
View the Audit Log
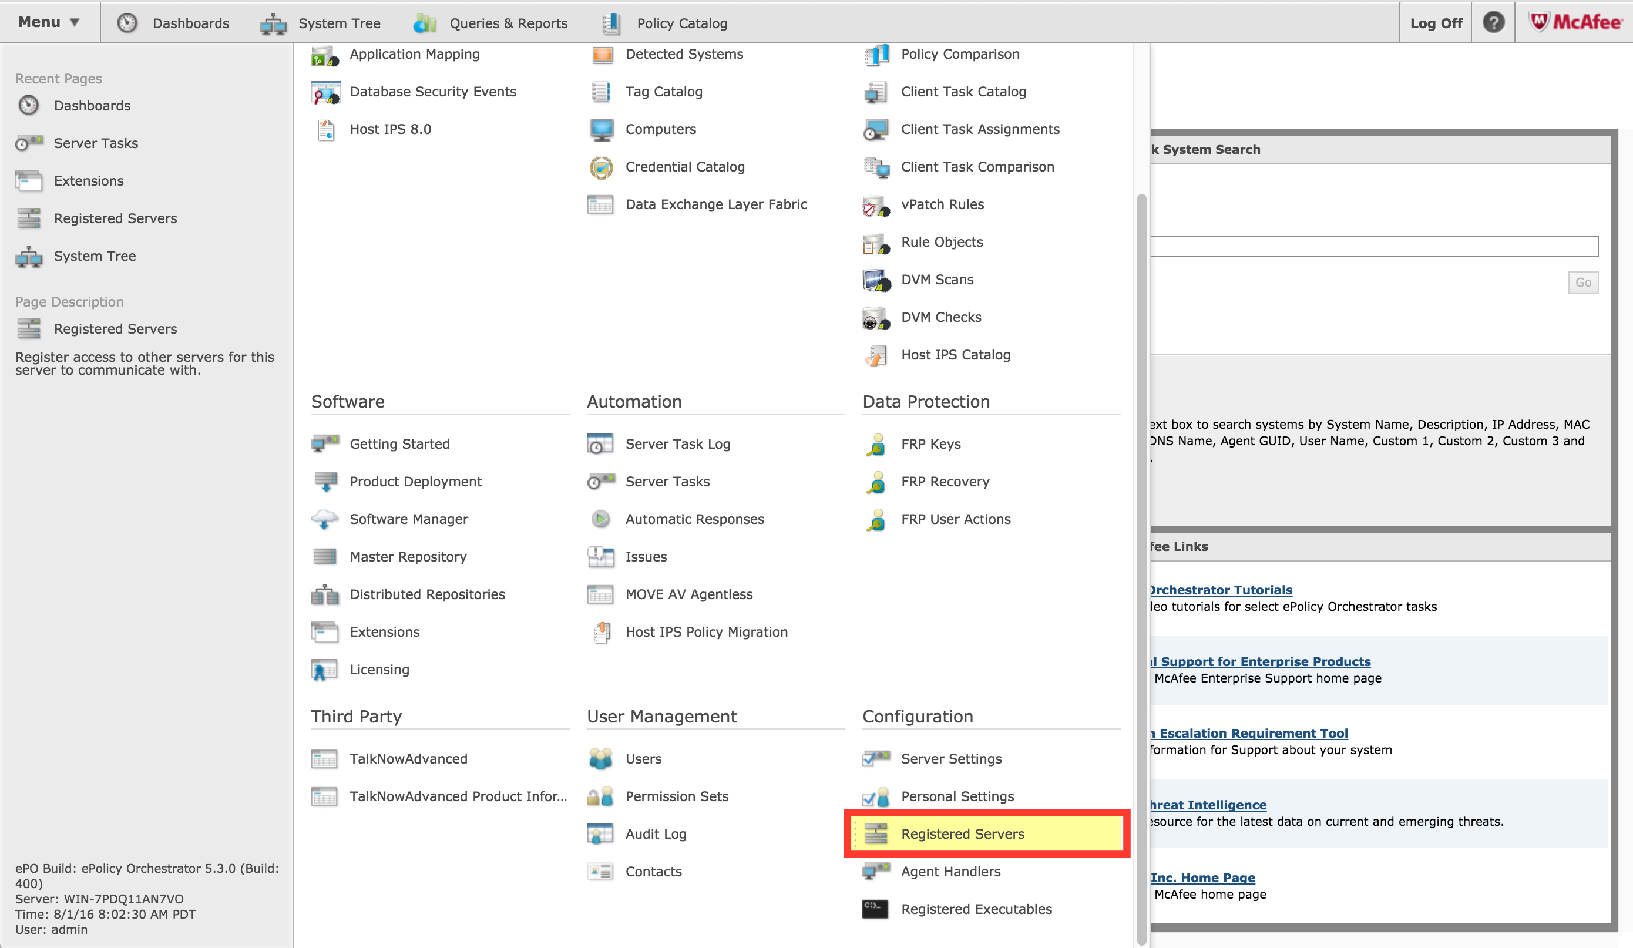pyautogui.click(x=655, y=833)
